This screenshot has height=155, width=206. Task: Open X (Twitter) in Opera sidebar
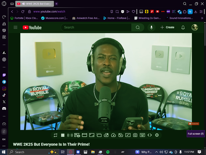(x=4, y=102)
